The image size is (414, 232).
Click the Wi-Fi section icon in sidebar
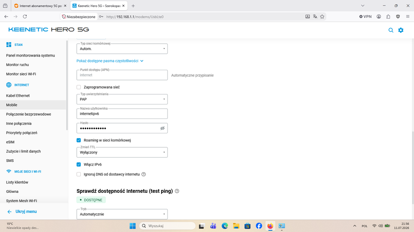pos(9,171)
